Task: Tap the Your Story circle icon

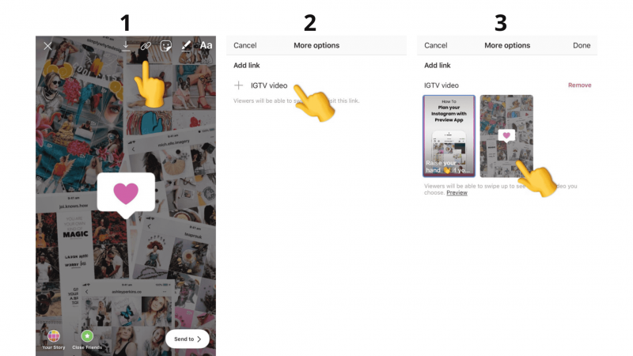Action: 54,335
